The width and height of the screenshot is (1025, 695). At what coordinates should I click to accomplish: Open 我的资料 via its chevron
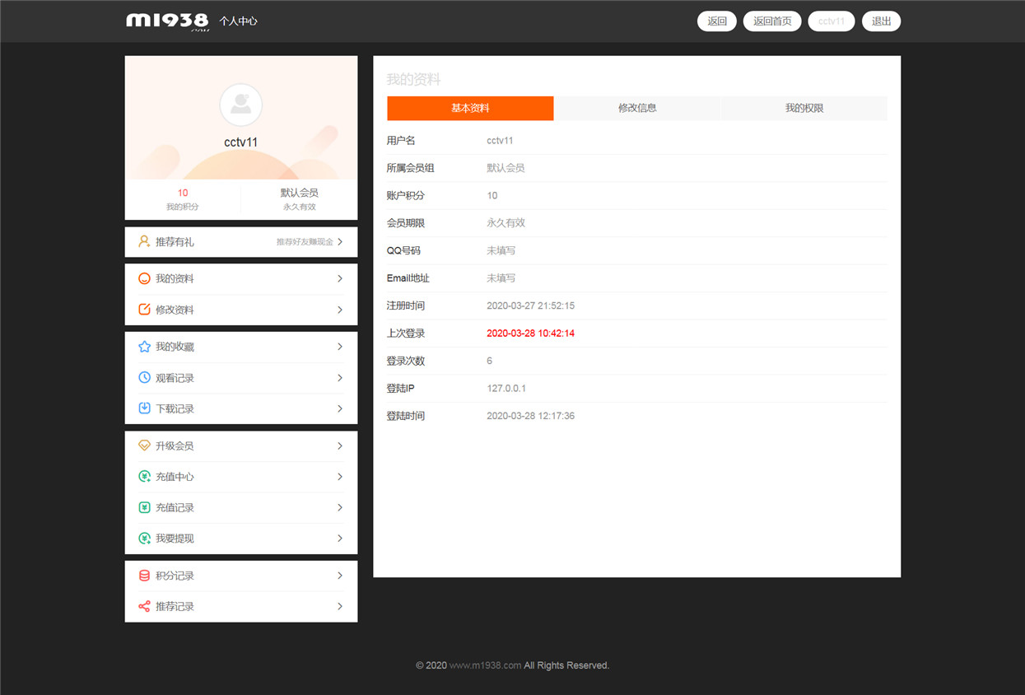click(340, 279)
